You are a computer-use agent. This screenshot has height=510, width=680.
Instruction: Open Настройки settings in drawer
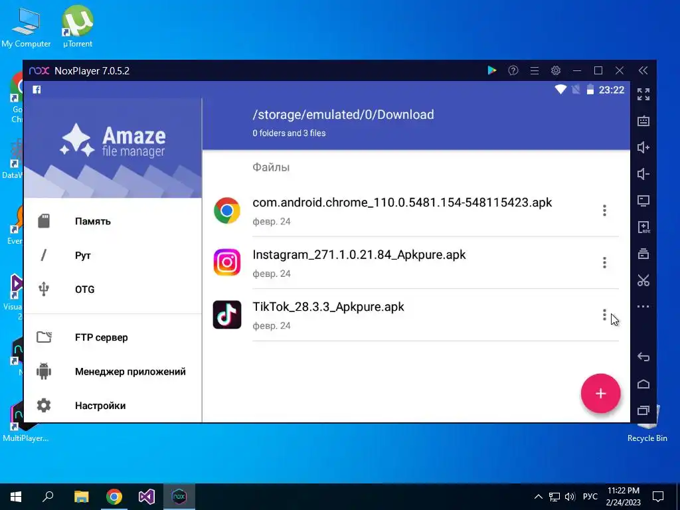point(113,406)
